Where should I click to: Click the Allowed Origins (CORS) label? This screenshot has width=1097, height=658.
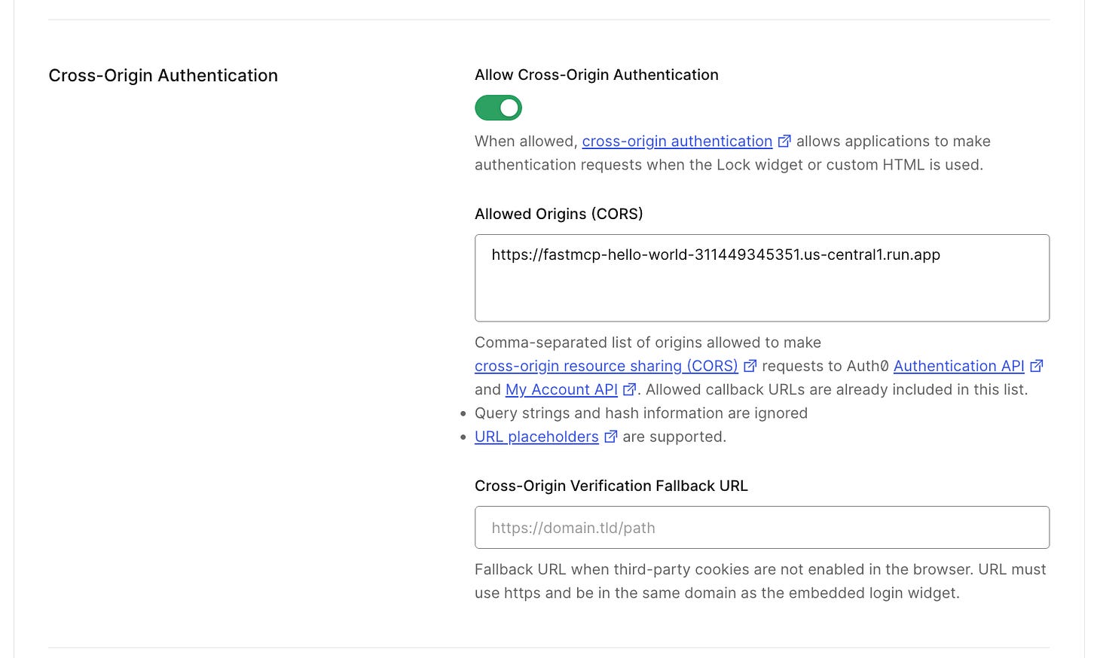[559, 214]
